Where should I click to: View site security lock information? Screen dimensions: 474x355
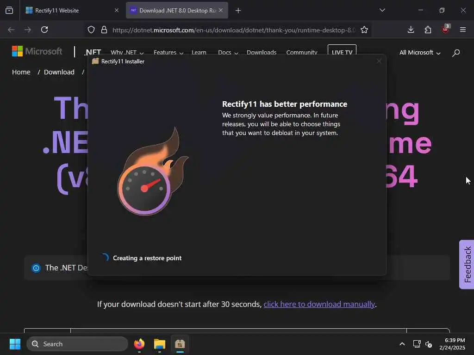[x=104, y=30]
